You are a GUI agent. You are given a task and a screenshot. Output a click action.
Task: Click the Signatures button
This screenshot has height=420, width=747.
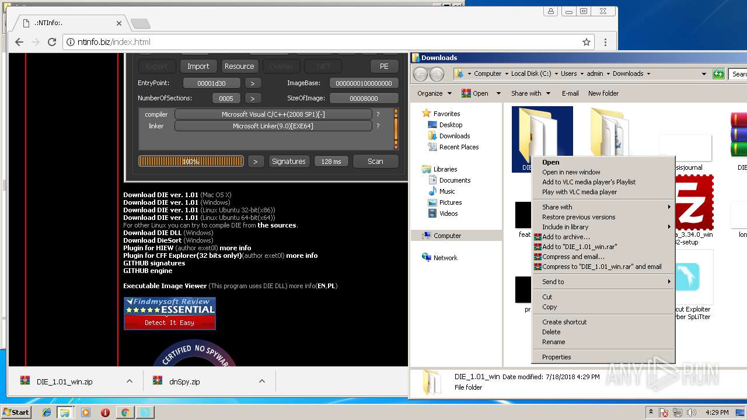(x=288, y=162)
